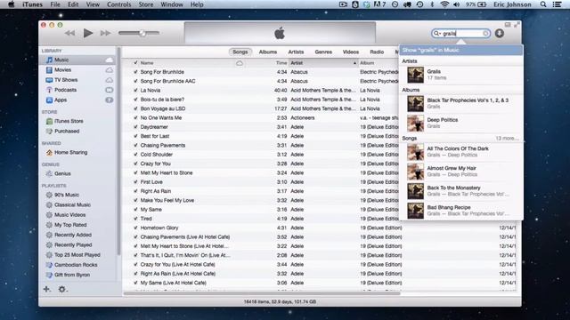Clear the search field with the X icon

485,34
